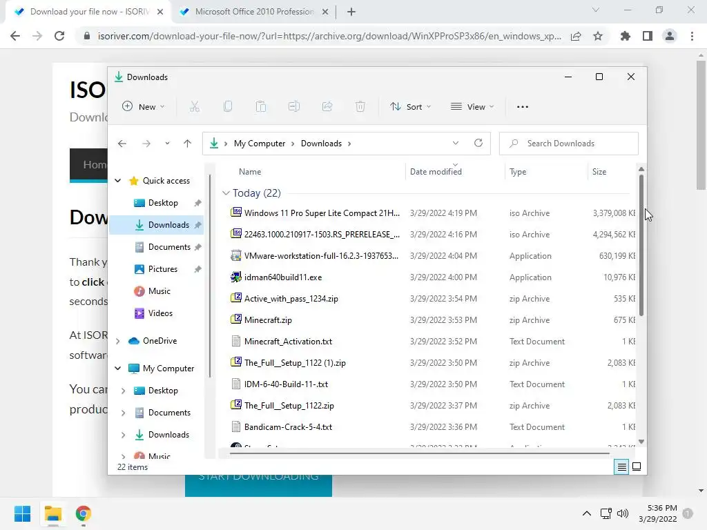This screenshot has height=530, width=707.
Task: Click the Chrome reload page button
Action: click(x=59, y=36)
